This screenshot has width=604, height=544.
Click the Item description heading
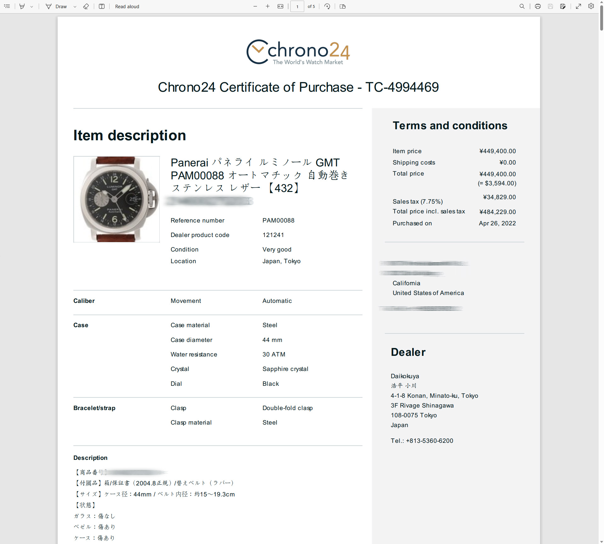coord(130,136)
